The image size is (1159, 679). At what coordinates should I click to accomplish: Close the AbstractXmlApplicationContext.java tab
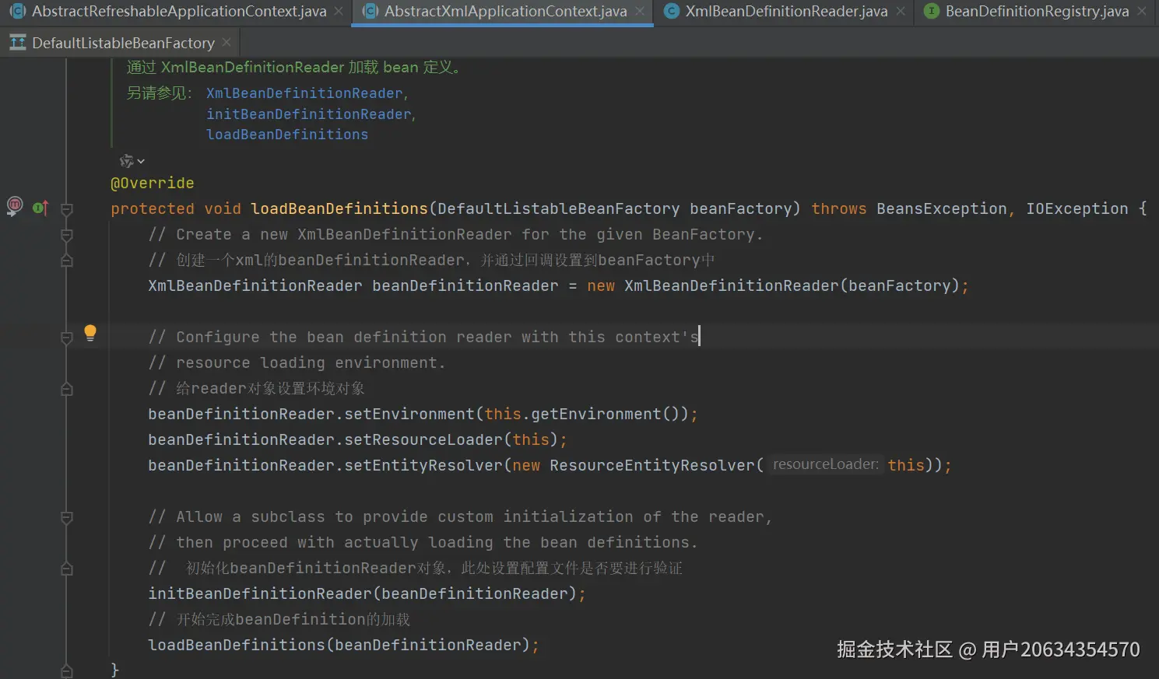[640, 11]
